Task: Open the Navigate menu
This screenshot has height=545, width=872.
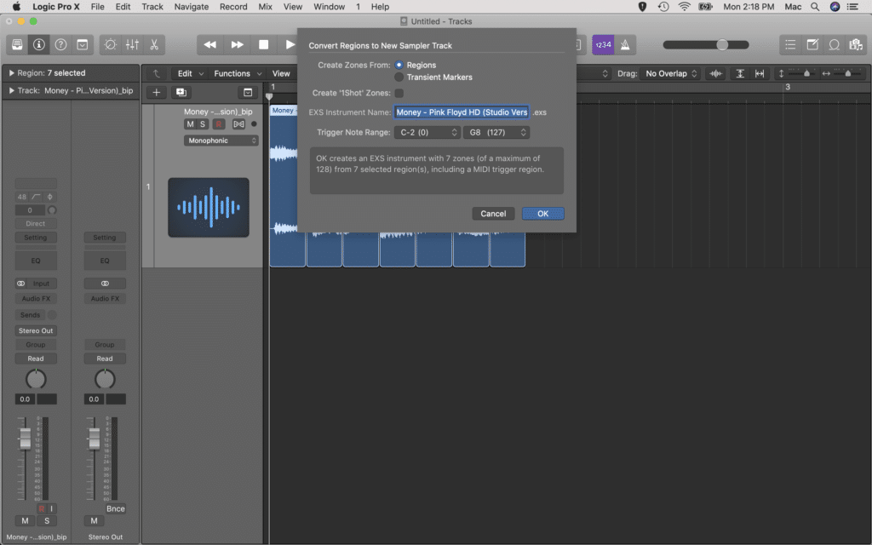Action: pyautogui.click(x=192, y=7)
